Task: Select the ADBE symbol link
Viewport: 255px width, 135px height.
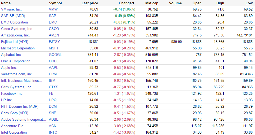Action: (x=54, y=120)
